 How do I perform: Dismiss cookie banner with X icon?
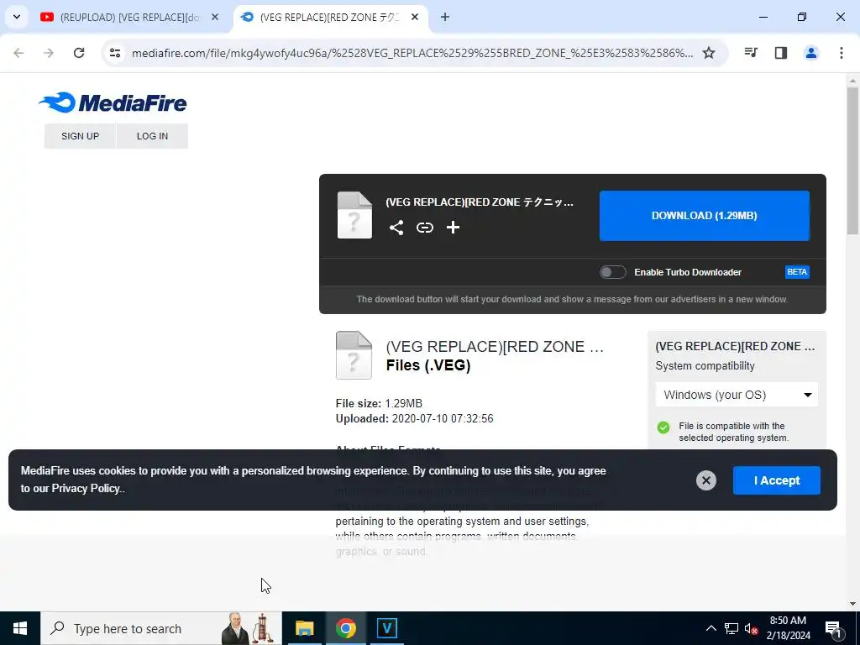tap(705, 480)
